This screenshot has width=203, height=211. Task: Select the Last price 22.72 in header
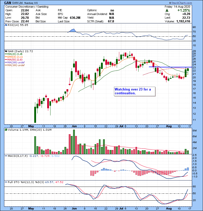[186, 18]
